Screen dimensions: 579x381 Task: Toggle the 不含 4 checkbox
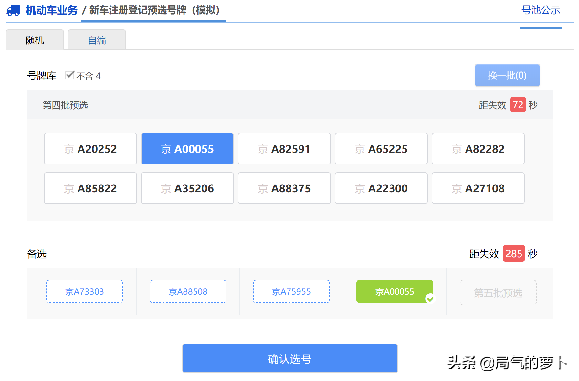[70, 75]
